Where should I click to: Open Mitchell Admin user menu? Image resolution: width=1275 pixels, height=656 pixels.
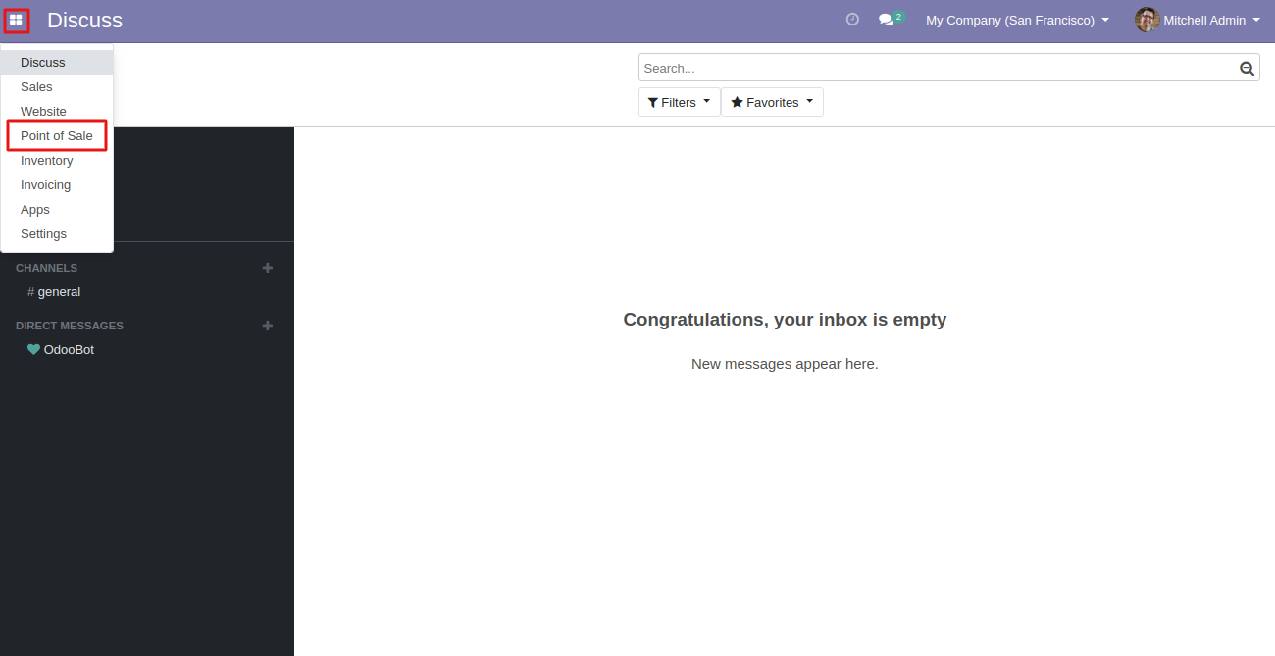(x=1198, y=20)
